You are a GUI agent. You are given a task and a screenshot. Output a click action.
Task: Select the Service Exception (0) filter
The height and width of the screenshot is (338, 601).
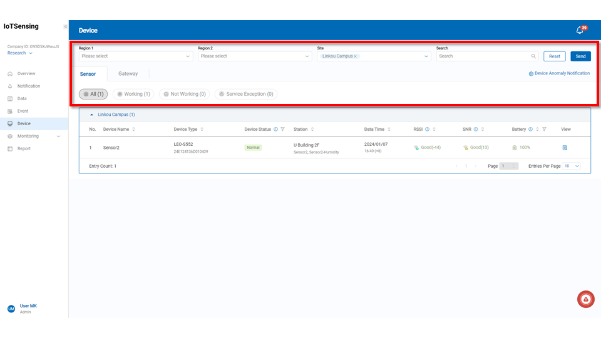tap(245, 94)
